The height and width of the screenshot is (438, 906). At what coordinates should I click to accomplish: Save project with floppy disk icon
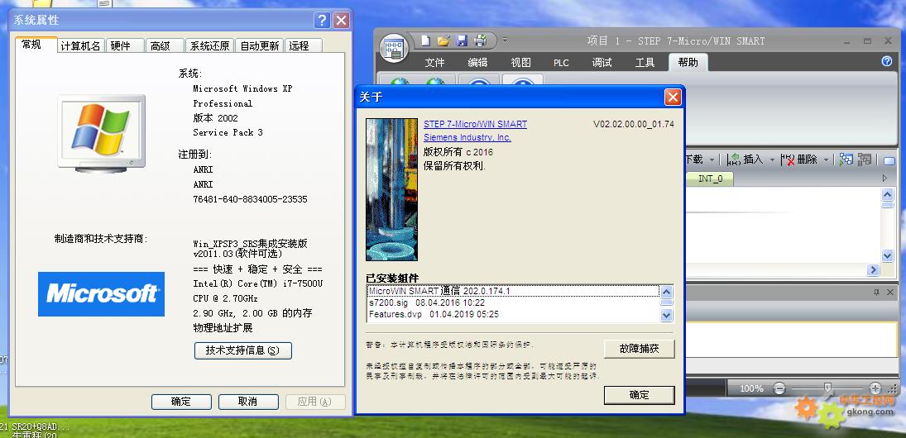pyautogui.click(x=461, y=40)
